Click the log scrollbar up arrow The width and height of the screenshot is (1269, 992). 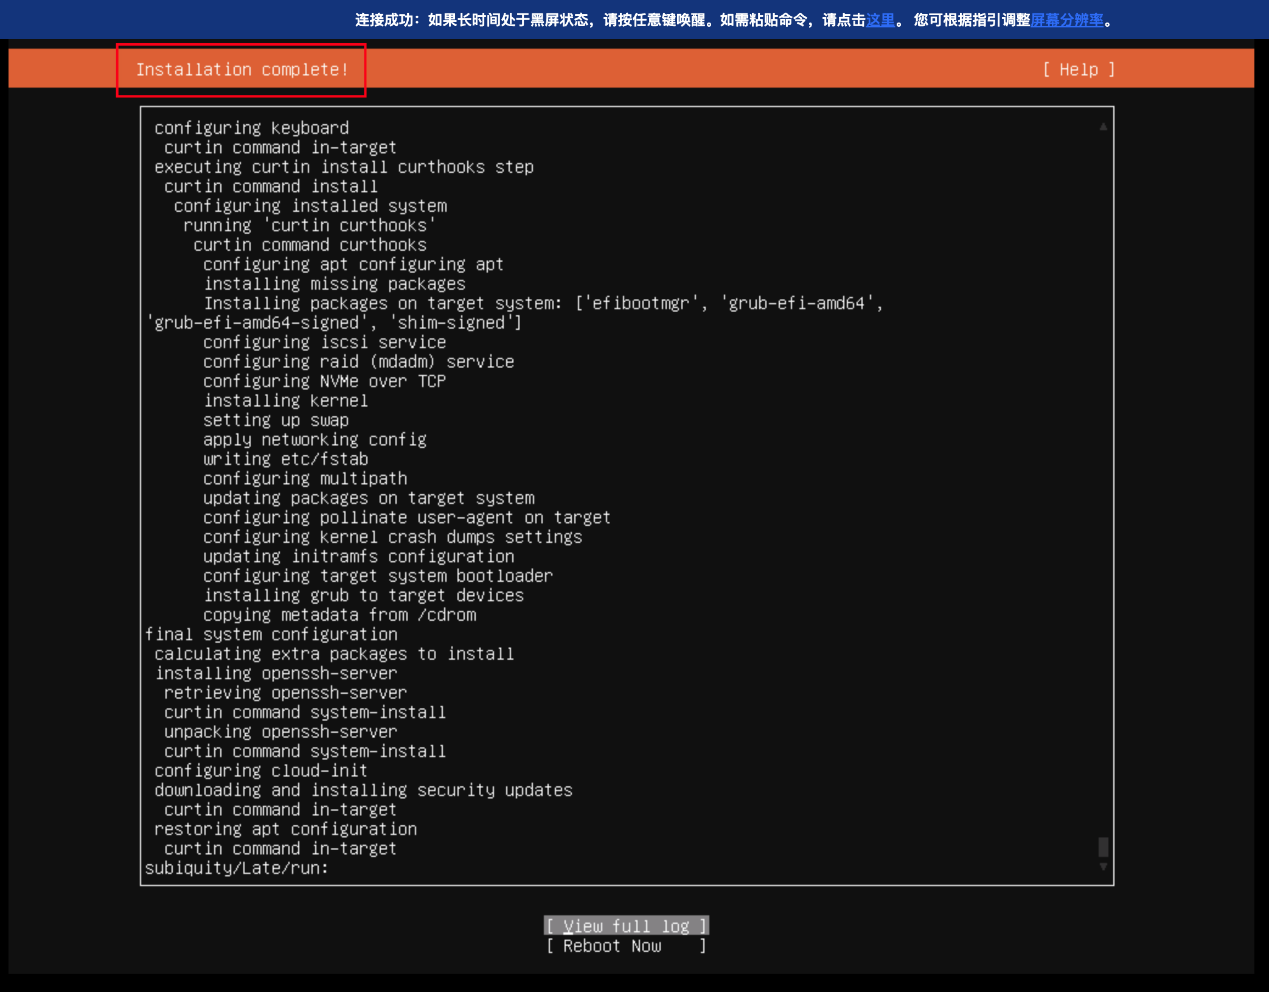[x=1102, y=127]
